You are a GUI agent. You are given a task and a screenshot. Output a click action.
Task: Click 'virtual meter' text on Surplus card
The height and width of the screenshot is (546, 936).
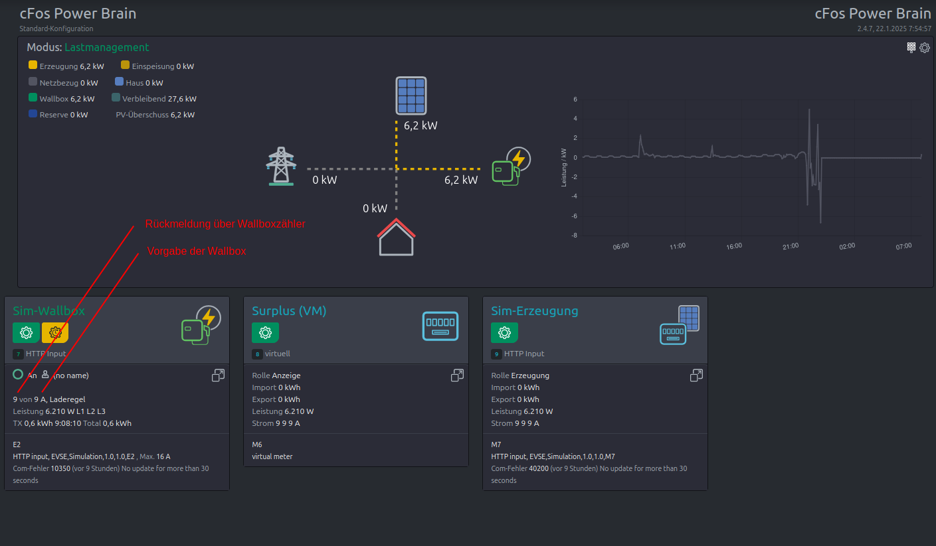click(x=272, y=456)
